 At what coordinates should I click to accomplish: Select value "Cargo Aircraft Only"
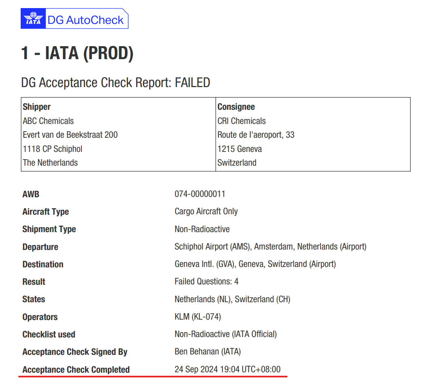tap(206, 211)
